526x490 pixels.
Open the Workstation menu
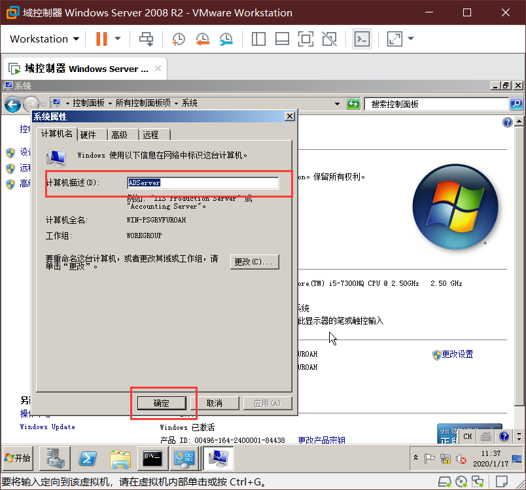pos(44,39)
